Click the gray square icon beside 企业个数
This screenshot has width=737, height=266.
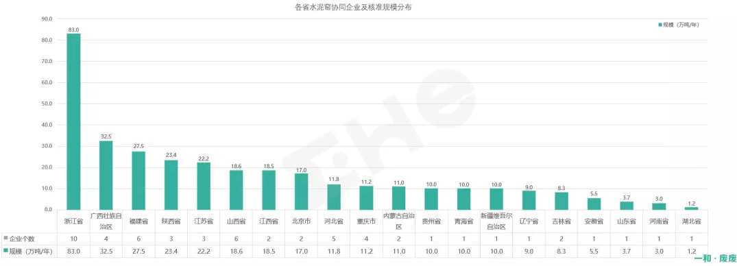coord(5,239)
